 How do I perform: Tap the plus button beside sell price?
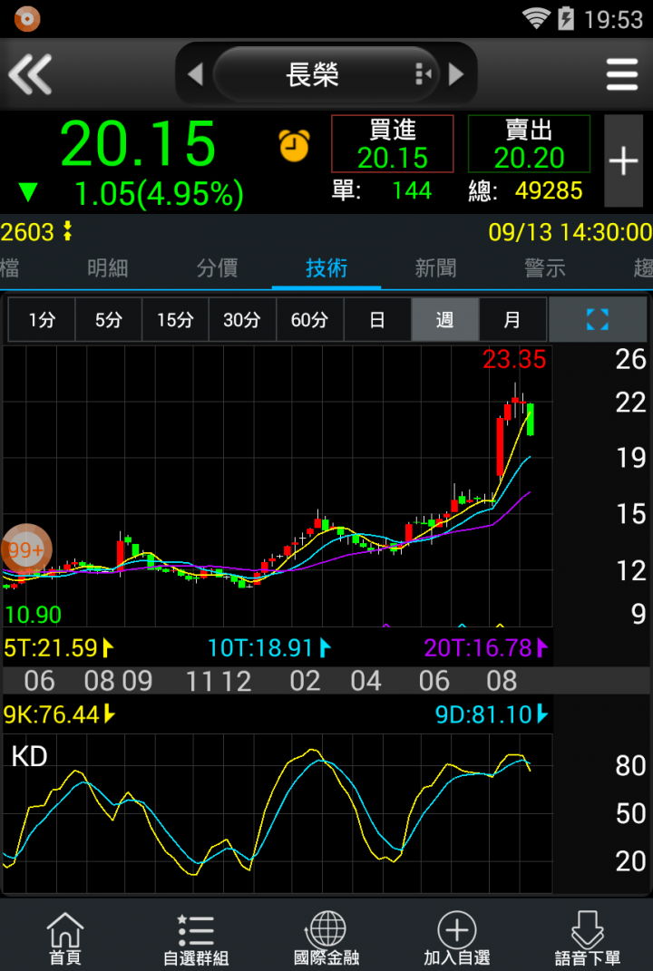pos(623,161)
